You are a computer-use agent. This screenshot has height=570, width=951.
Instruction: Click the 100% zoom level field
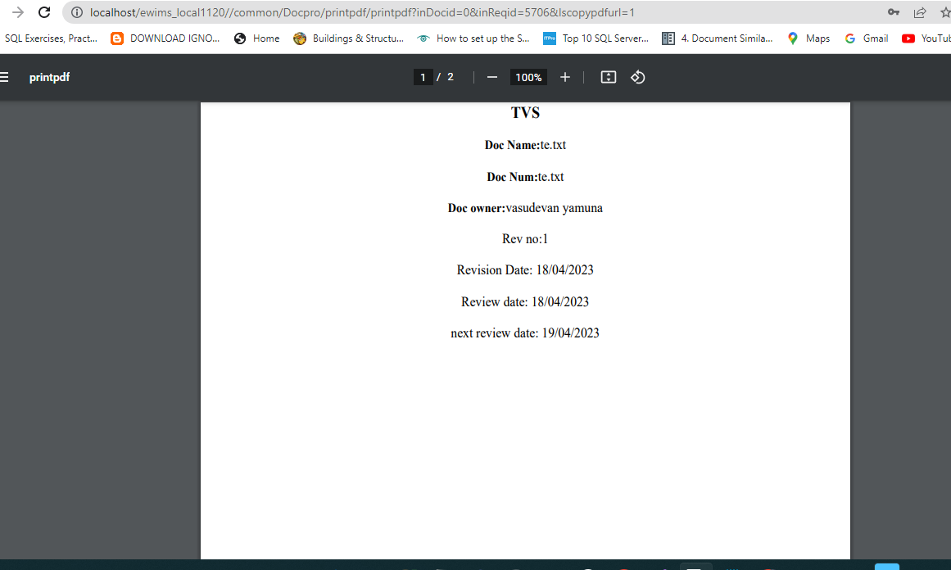coord(528,77)
